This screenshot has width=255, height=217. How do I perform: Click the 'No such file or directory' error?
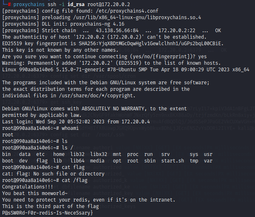[69, 174]
